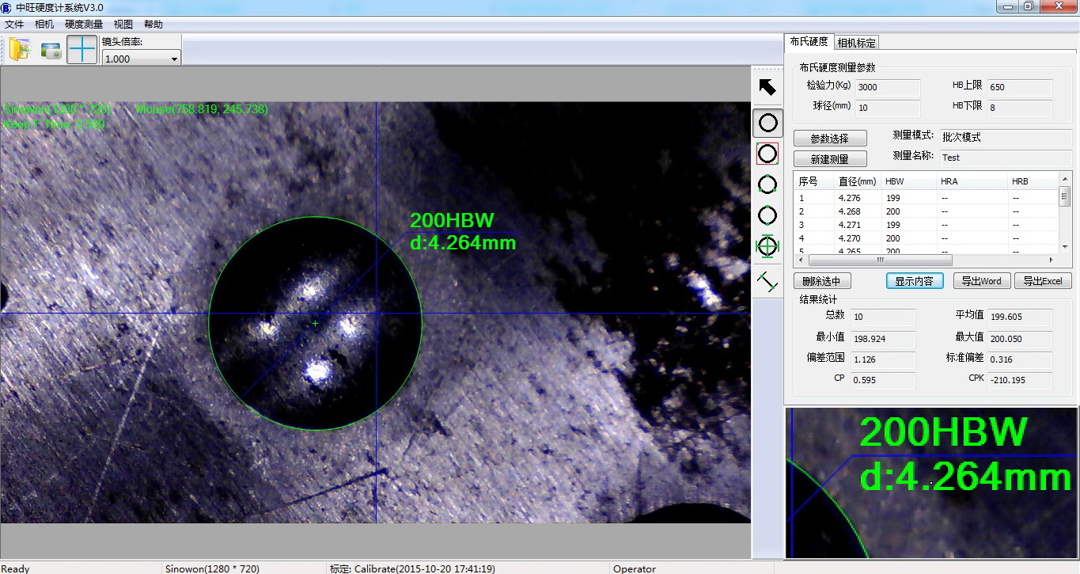Click the 测量模式 field 批次模式
The height and width of the screenshot is (574, 1080).
pos(1005,138)
